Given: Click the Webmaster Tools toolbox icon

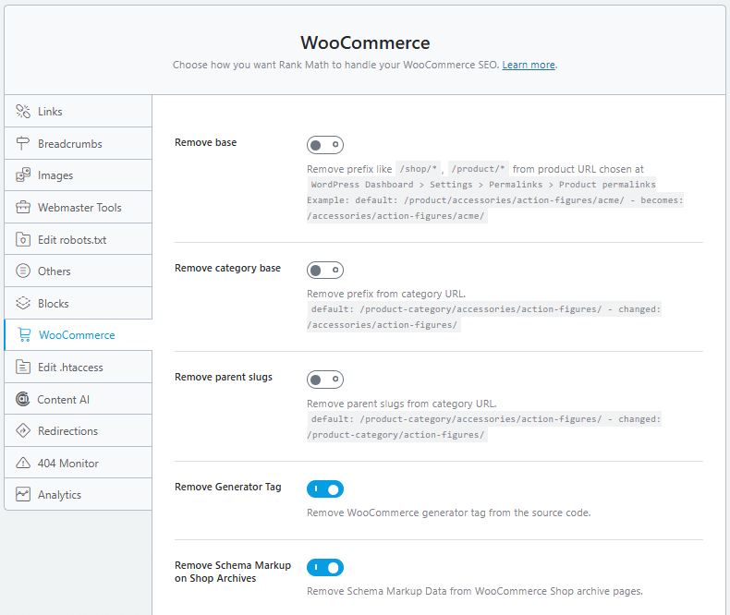Looking at the screenshot, I should point(23,208).
